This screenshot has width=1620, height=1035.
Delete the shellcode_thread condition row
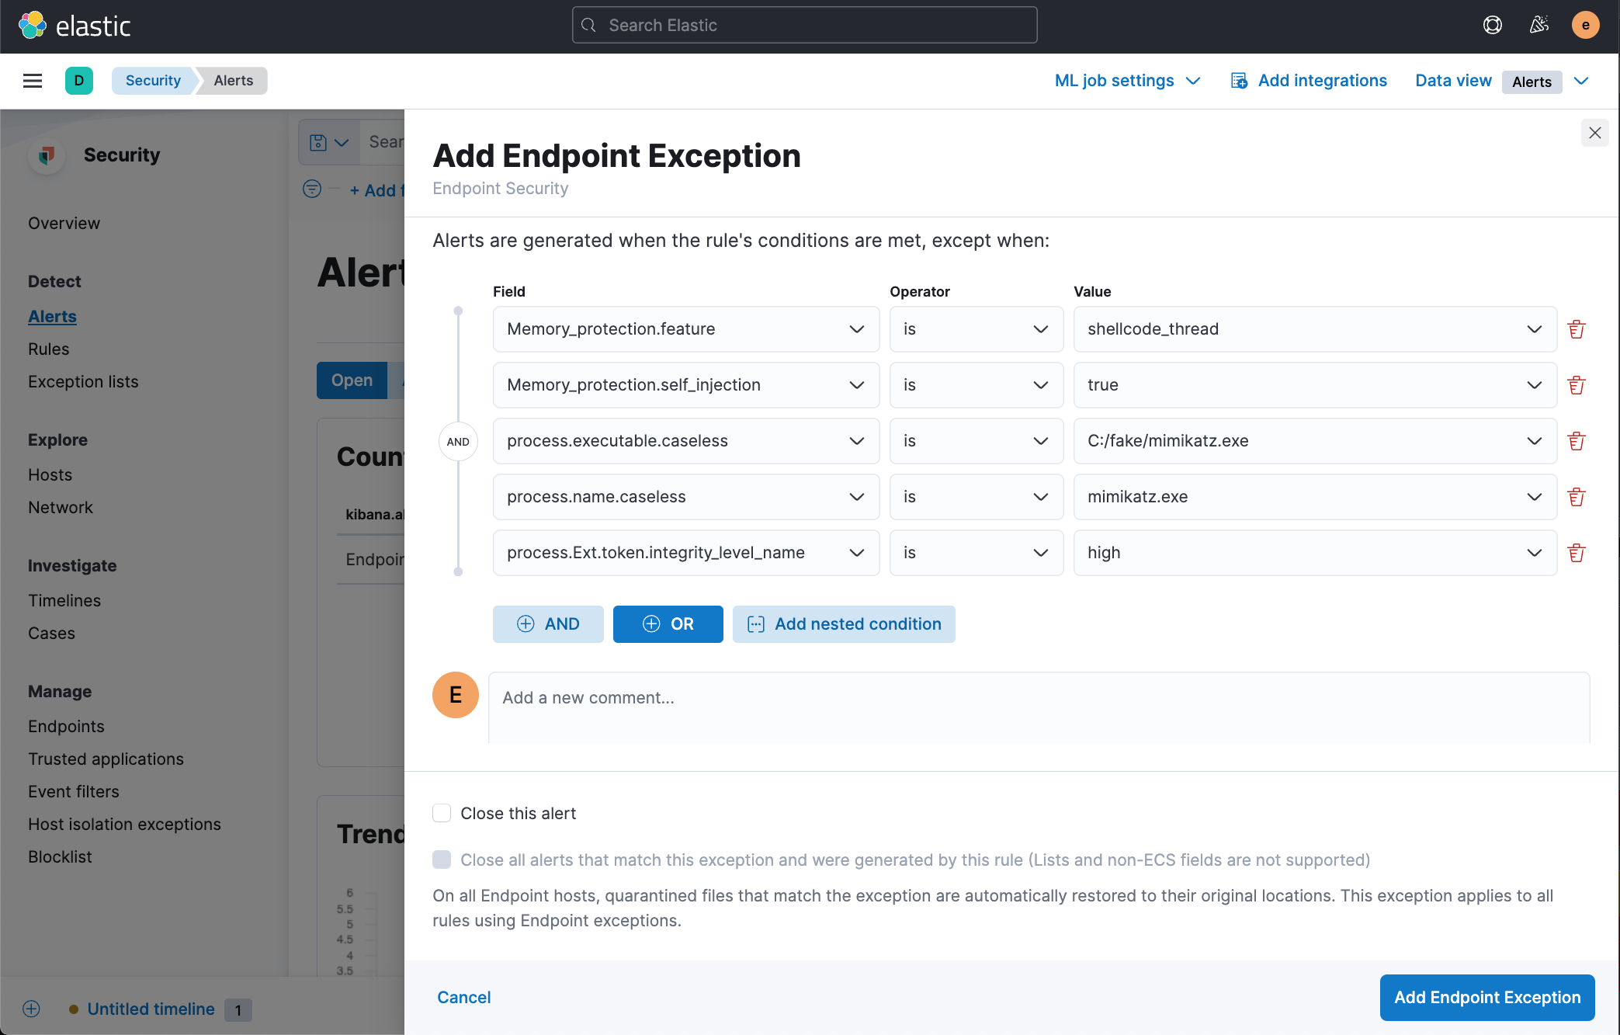point(1576,329)
